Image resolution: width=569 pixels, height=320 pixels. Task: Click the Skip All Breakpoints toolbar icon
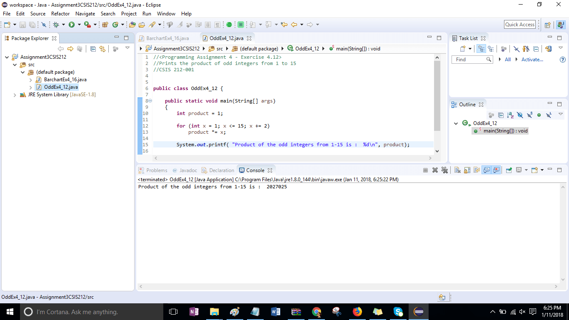tap(44, 25)
